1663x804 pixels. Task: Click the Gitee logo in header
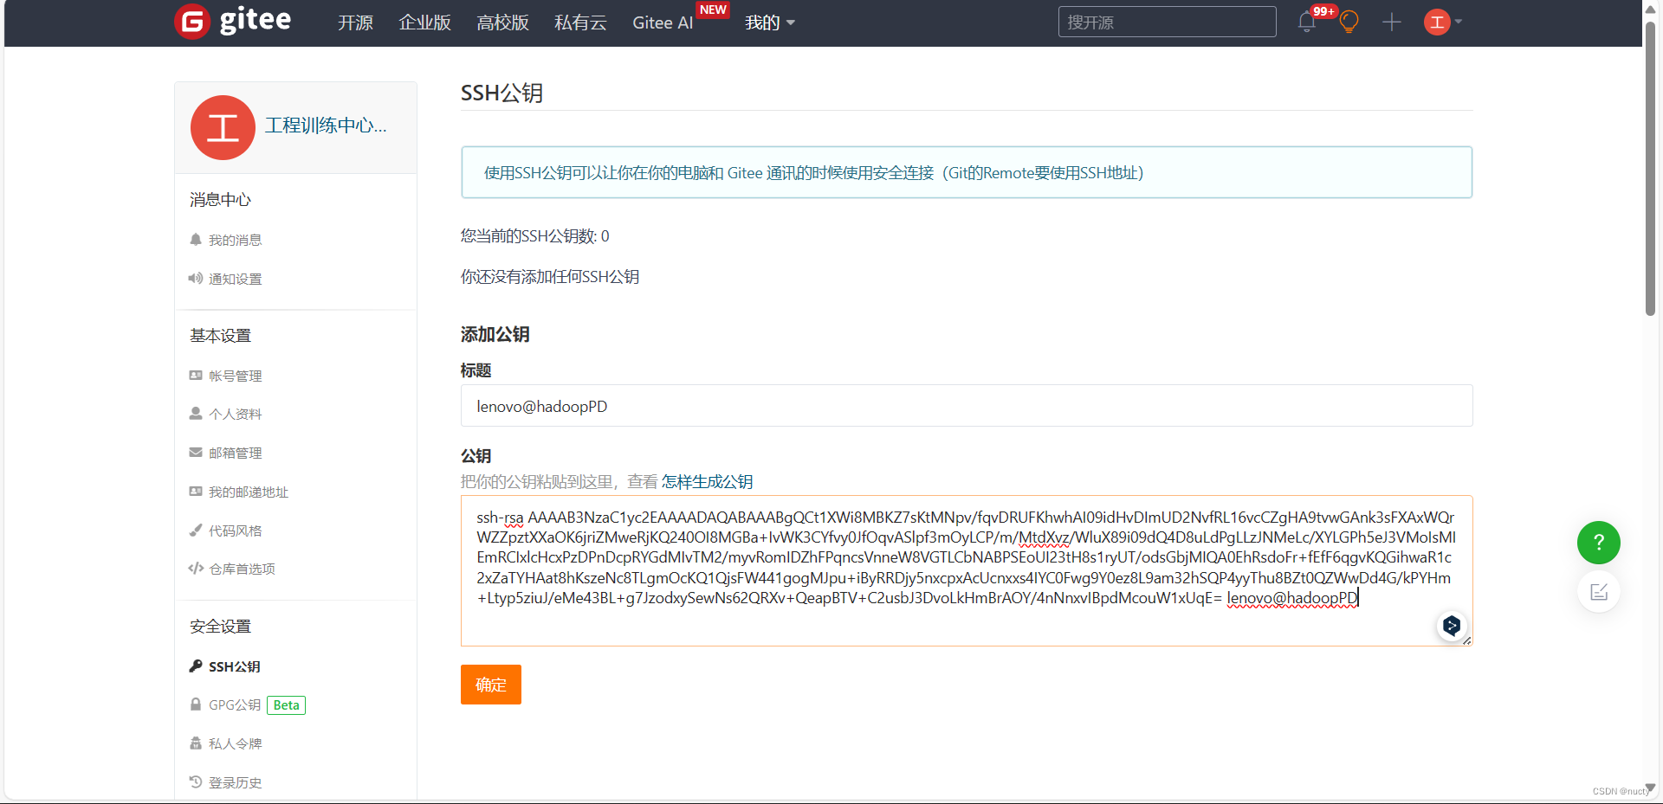pos(233,21)
